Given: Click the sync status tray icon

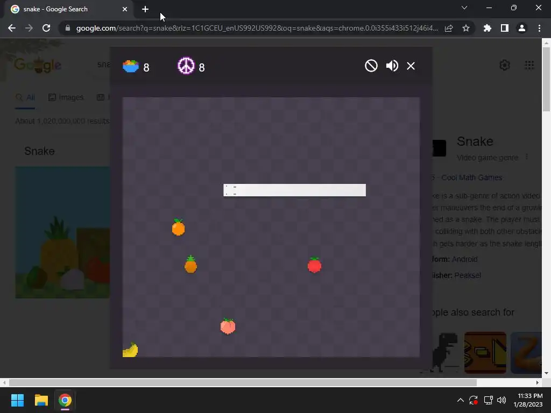Looking at the screenshot, I should tap(474, 400).
